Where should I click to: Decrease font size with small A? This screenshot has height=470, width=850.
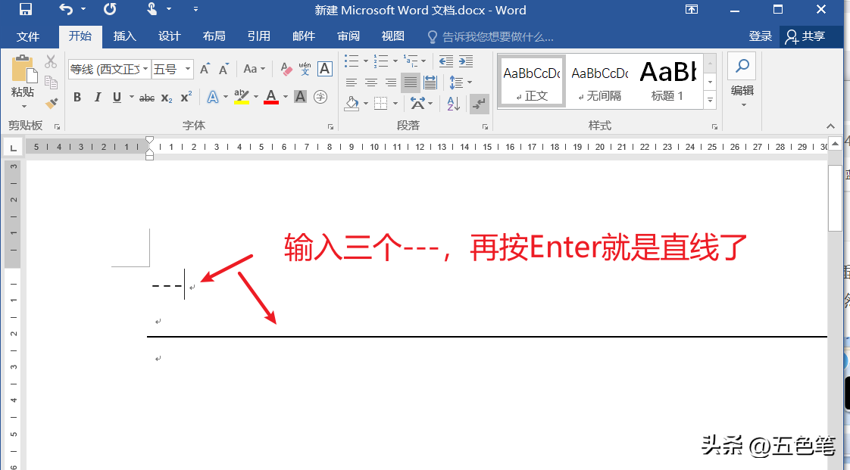coord(223,69)
